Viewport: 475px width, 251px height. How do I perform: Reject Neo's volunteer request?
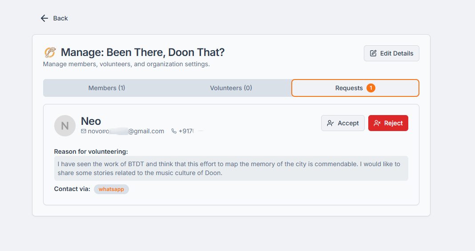pyautogui.click(x=388, y=123)
